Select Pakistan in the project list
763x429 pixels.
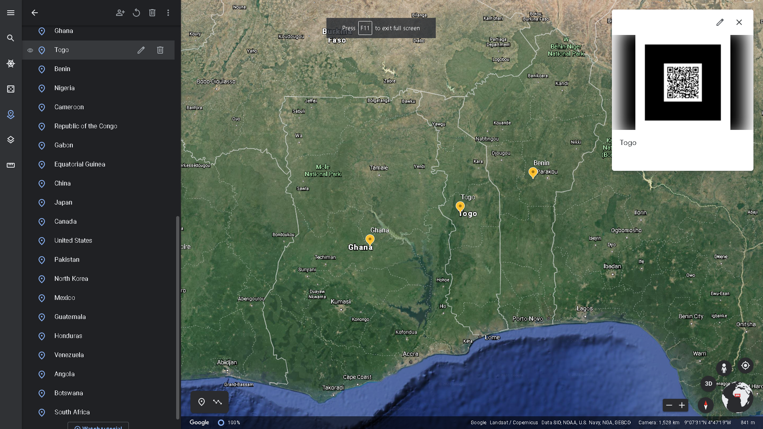[x=98, y=260]
